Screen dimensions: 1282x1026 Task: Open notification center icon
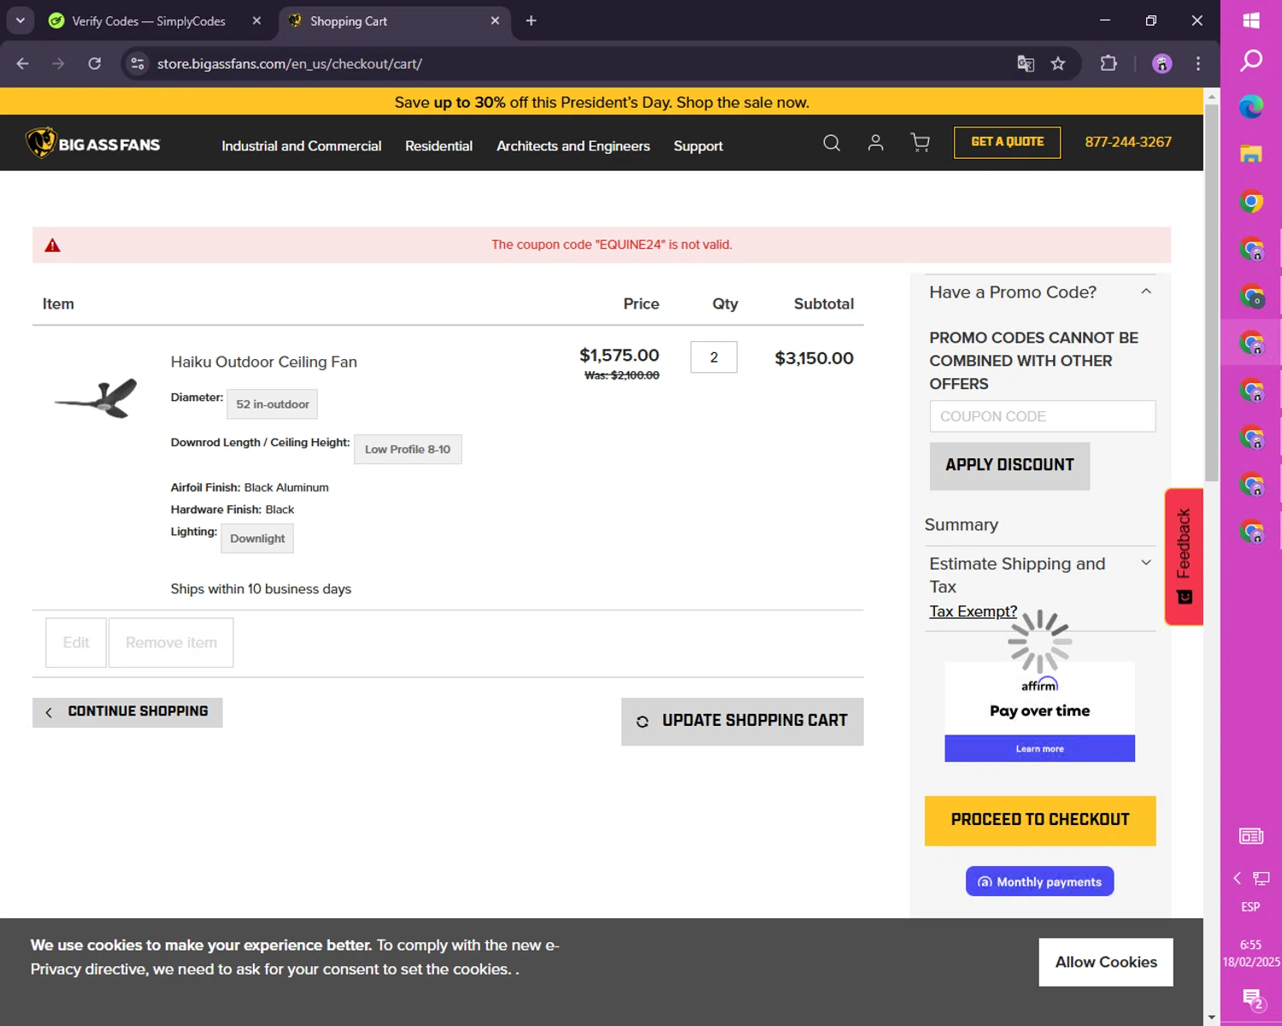(x=1252, y=998)
